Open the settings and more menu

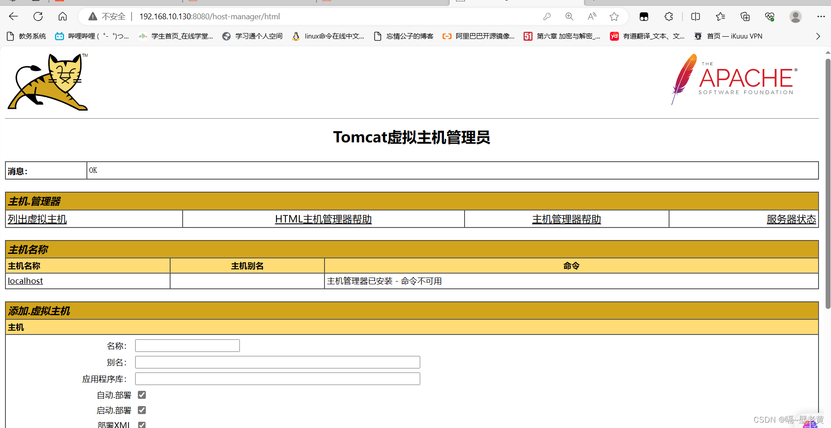pyautogui.click(x=821, y=17)
